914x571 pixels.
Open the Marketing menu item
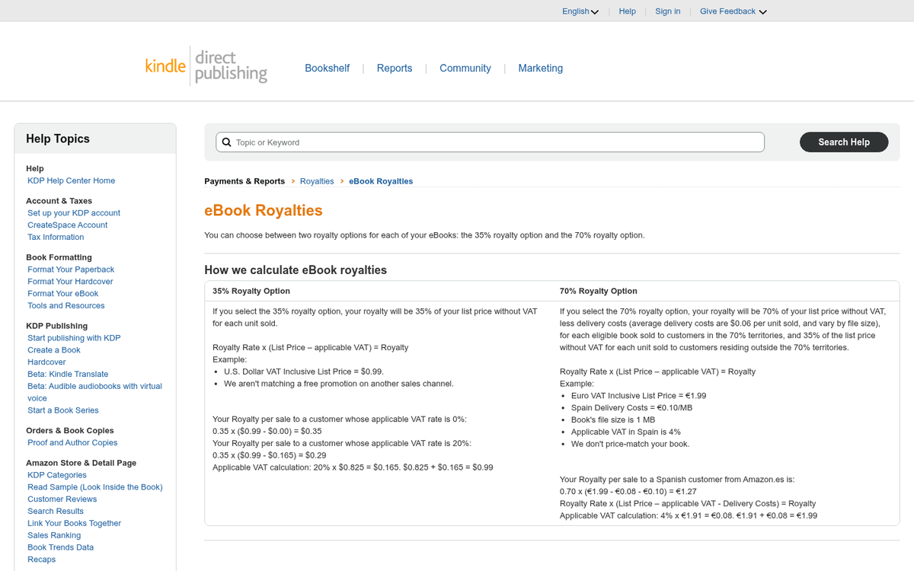pos(540,68)
